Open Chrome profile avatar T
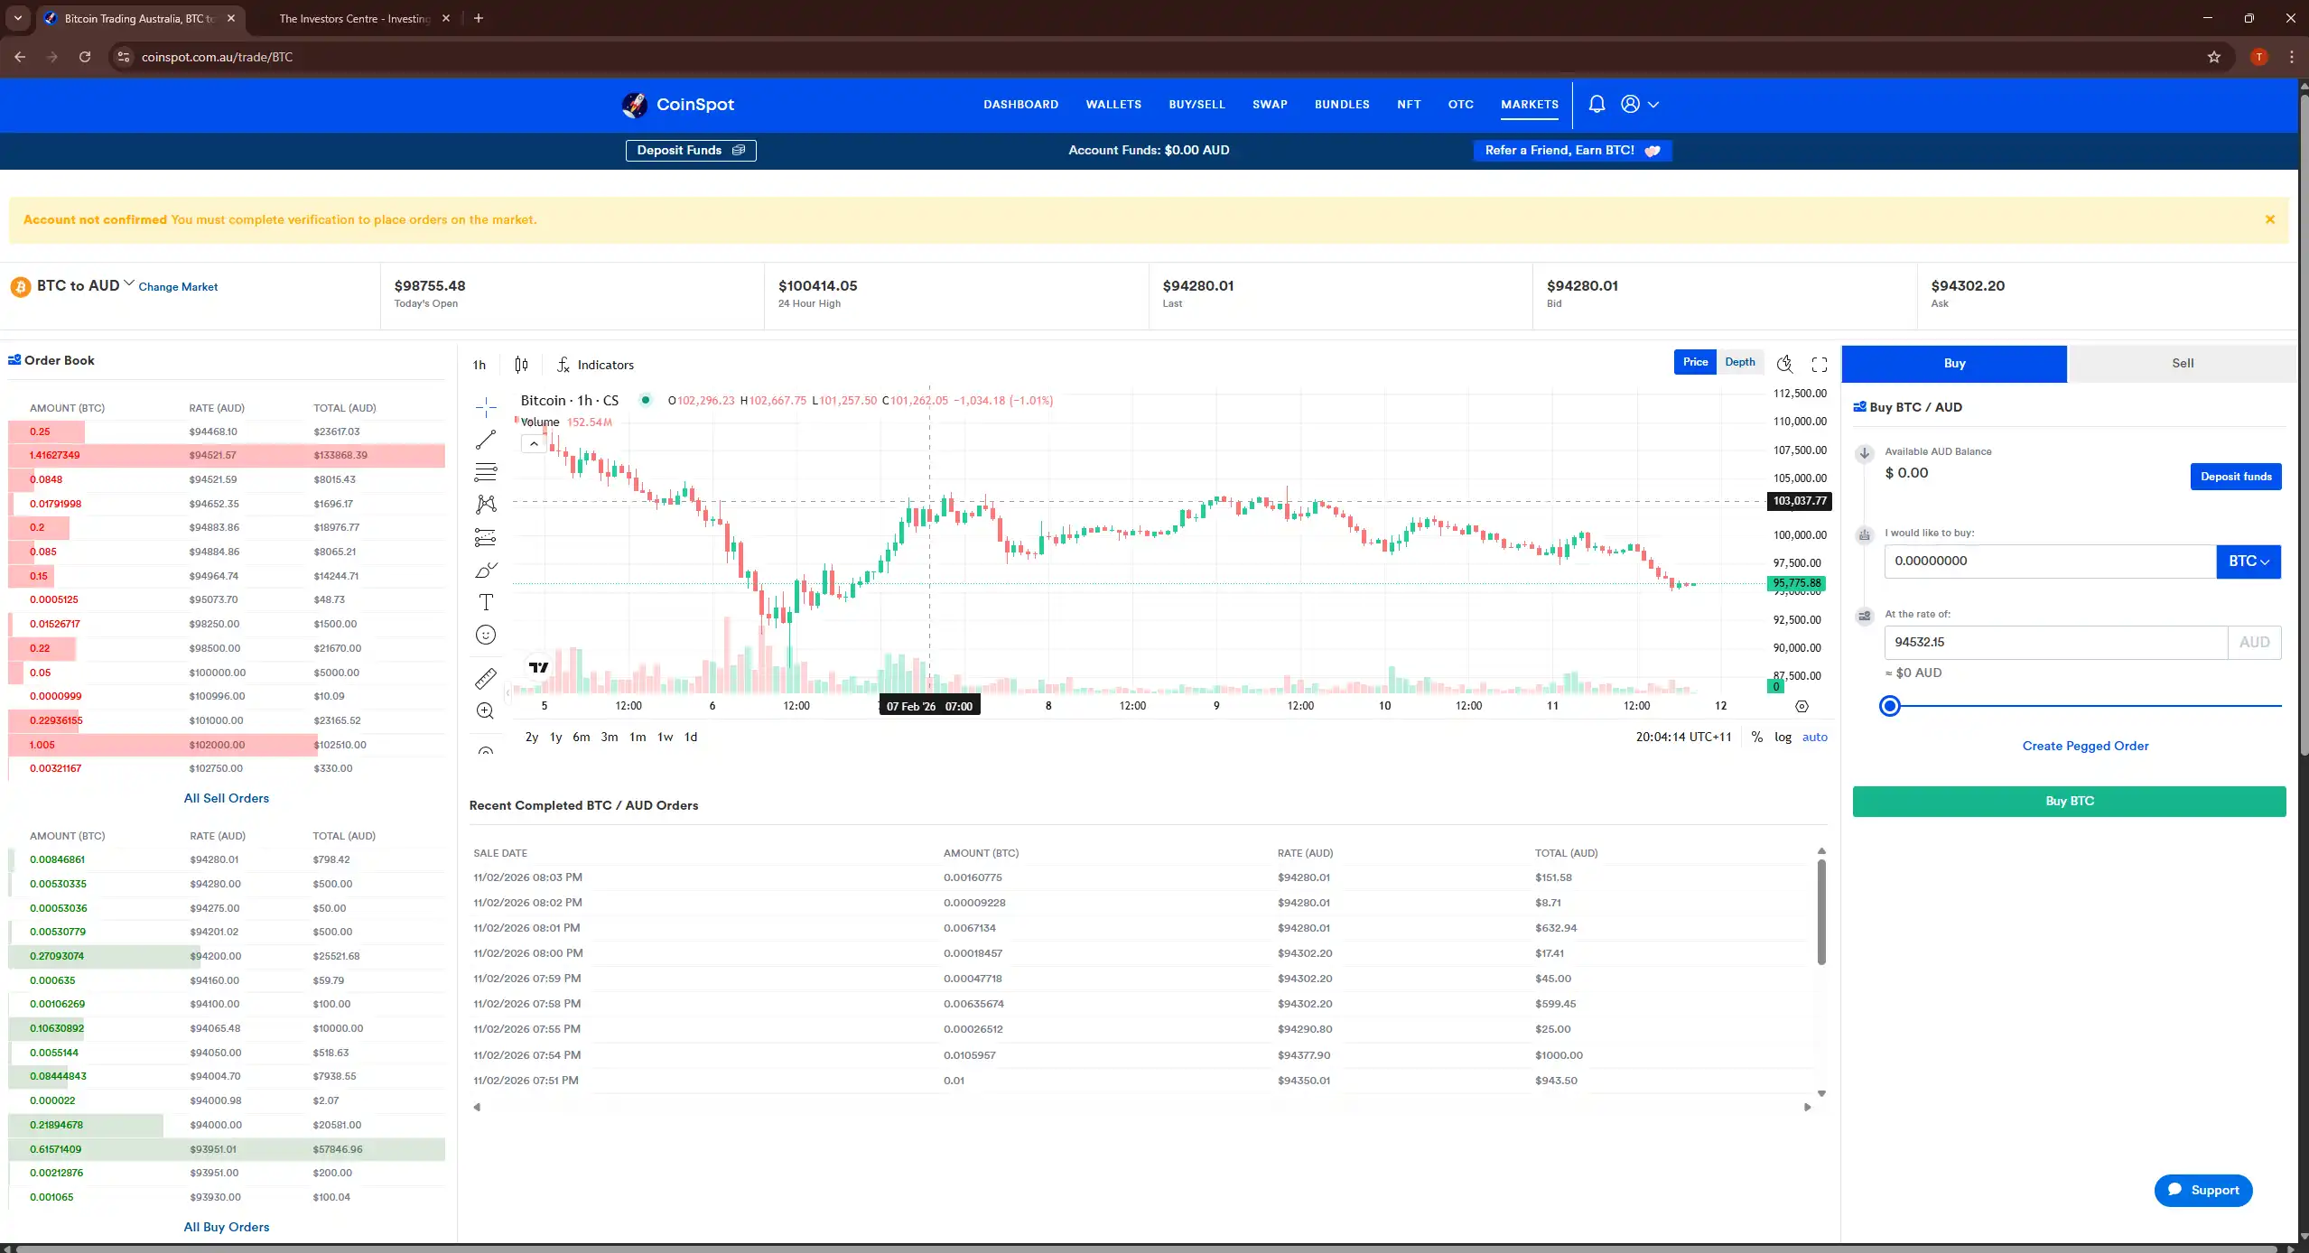The width and height of the screenshot is (2309, 1253). point(2259,57)
